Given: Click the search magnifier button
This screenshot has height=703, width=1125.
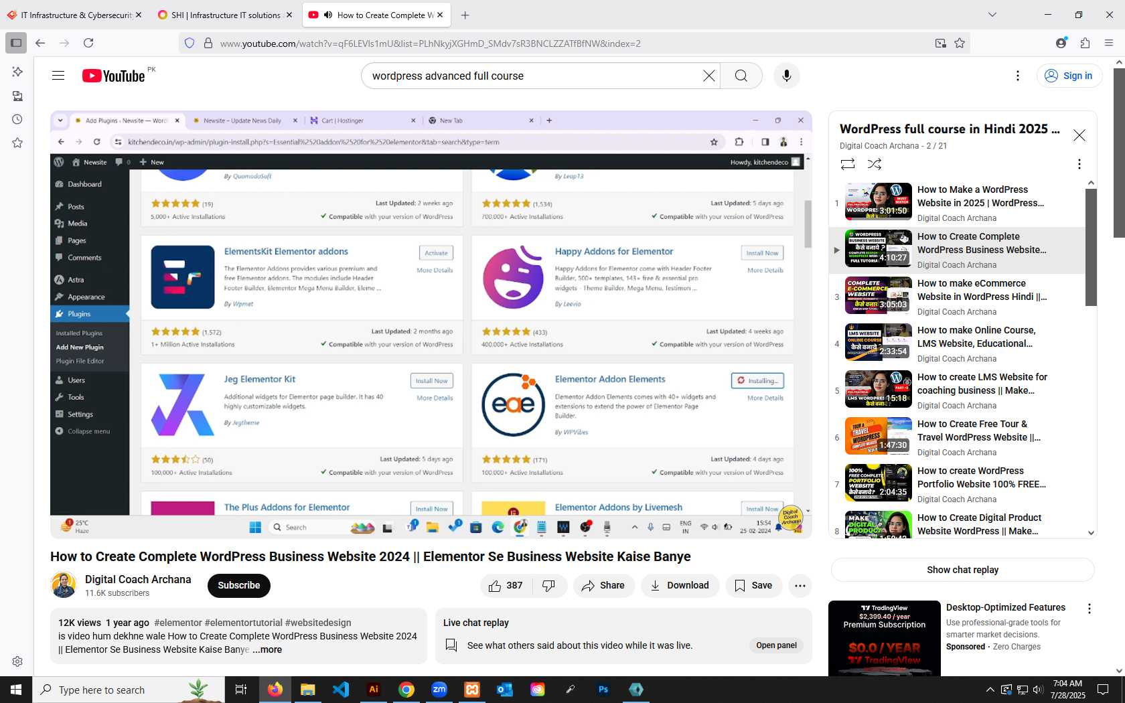Looking at the screenshot, I should (741, 76).
